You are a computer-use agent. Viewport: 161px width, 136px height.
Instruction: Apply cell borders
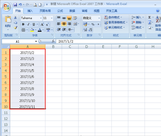[23, 30]
